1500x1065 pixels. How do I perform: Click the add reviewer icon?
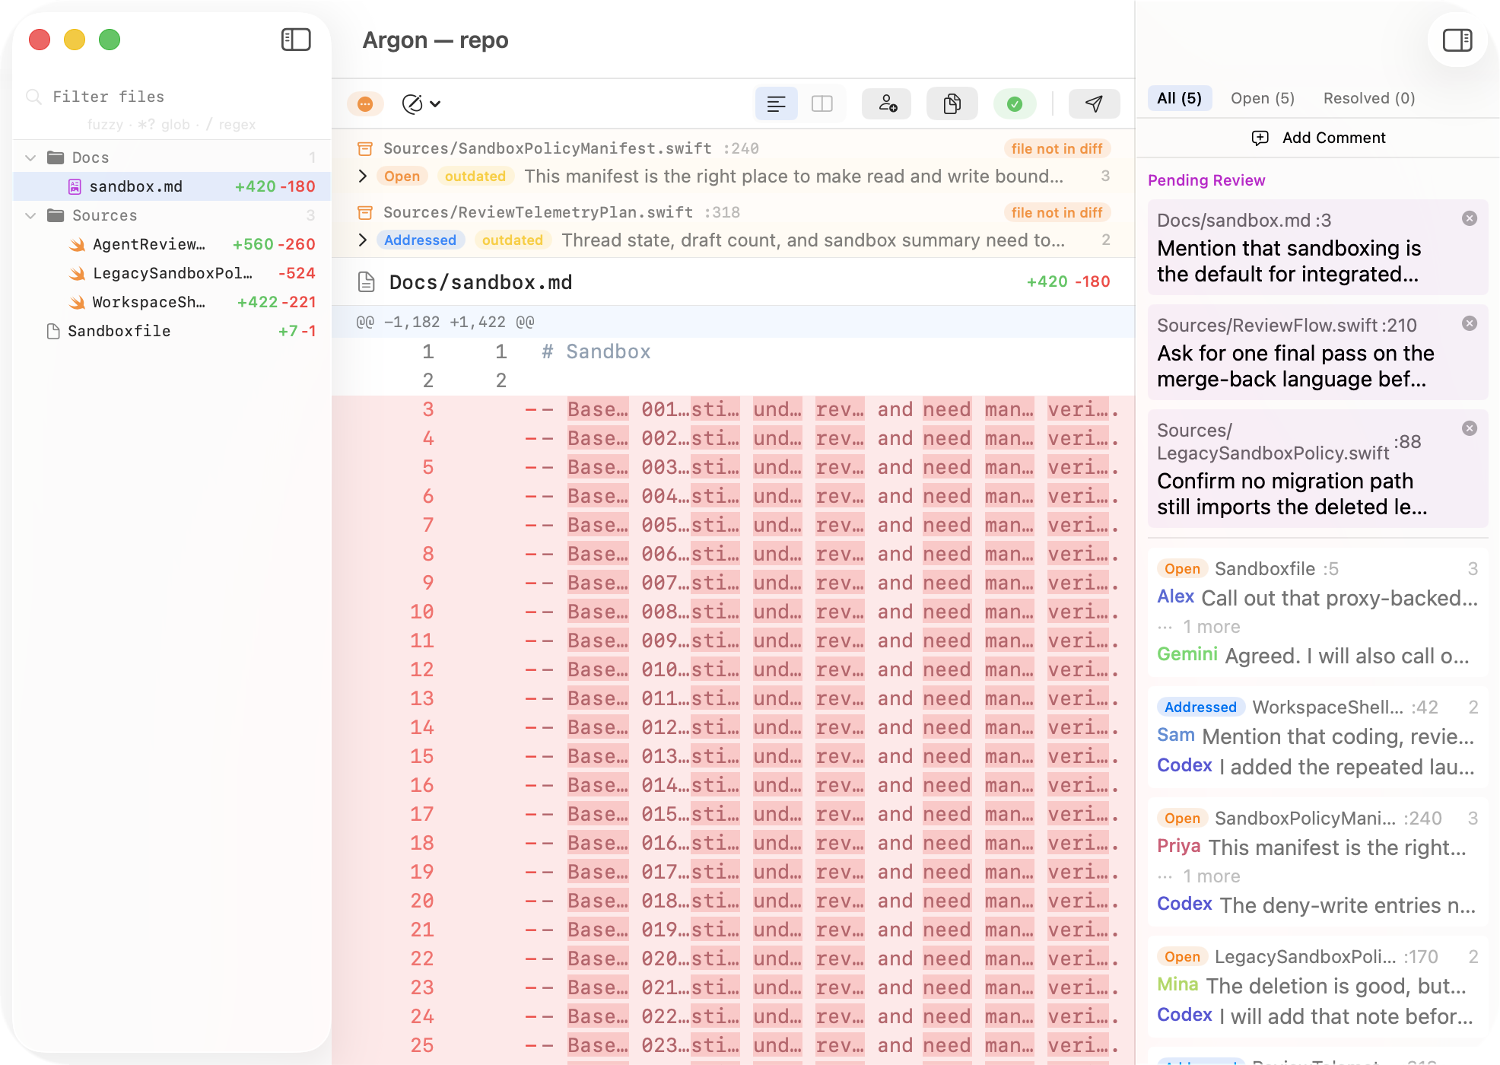tap(886, 103)
